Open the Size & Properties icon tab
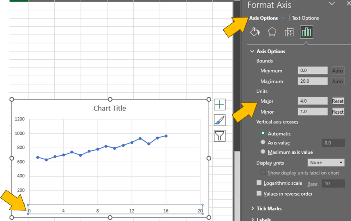The width and height of the screenshot is (351, 221). (x=289, y=32)
